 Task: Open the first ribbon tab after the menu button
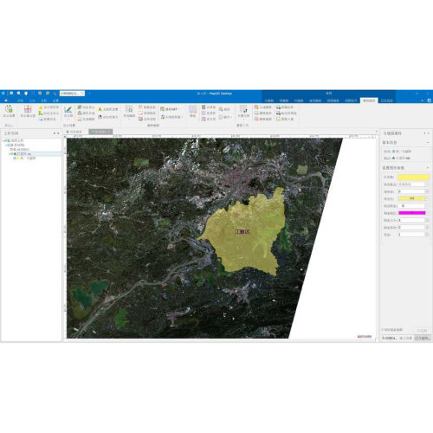coord(20,100)
